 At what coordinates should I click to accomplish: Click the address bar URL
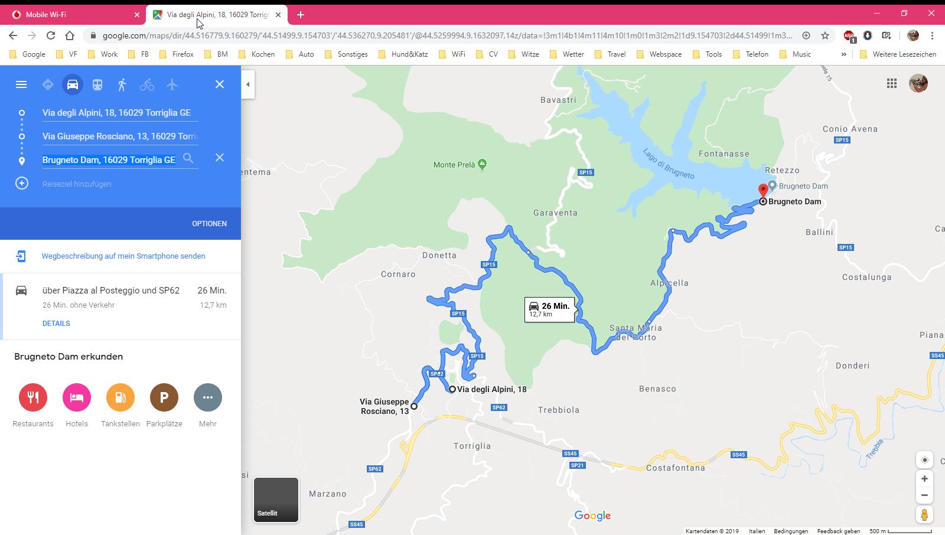pos(447,35)
